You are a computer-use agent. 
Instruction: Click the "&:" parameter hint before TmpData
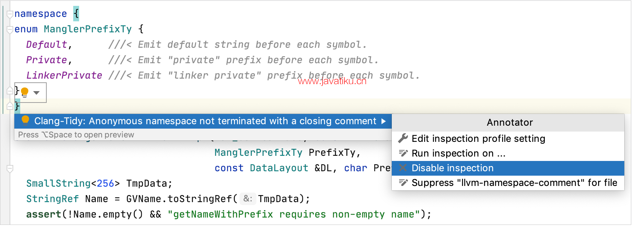click(x=248, y=199)
